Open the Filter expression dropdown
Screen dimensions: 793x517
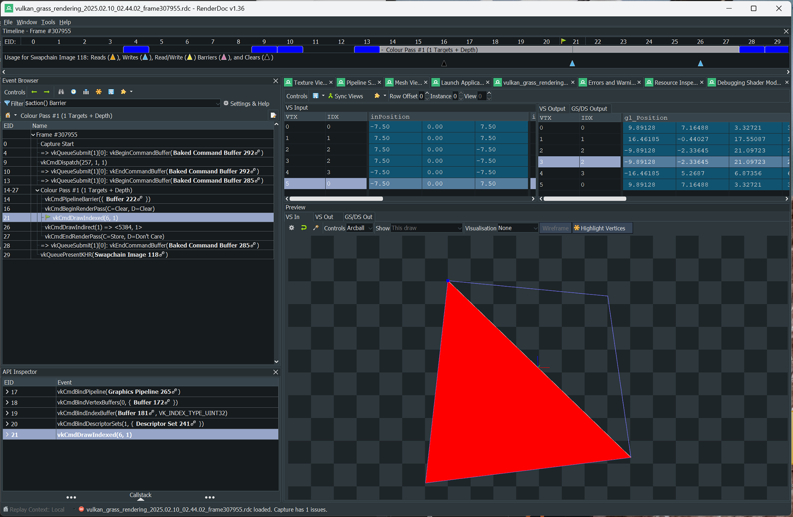[x=218, y=104]
